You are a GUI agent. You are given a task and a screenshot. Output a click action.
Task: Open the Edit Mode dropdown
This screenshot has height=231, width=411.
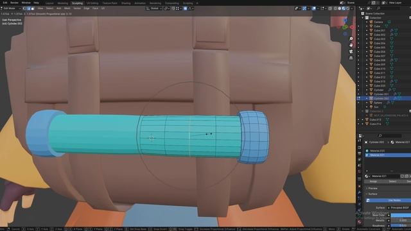(x=11, y=8)
